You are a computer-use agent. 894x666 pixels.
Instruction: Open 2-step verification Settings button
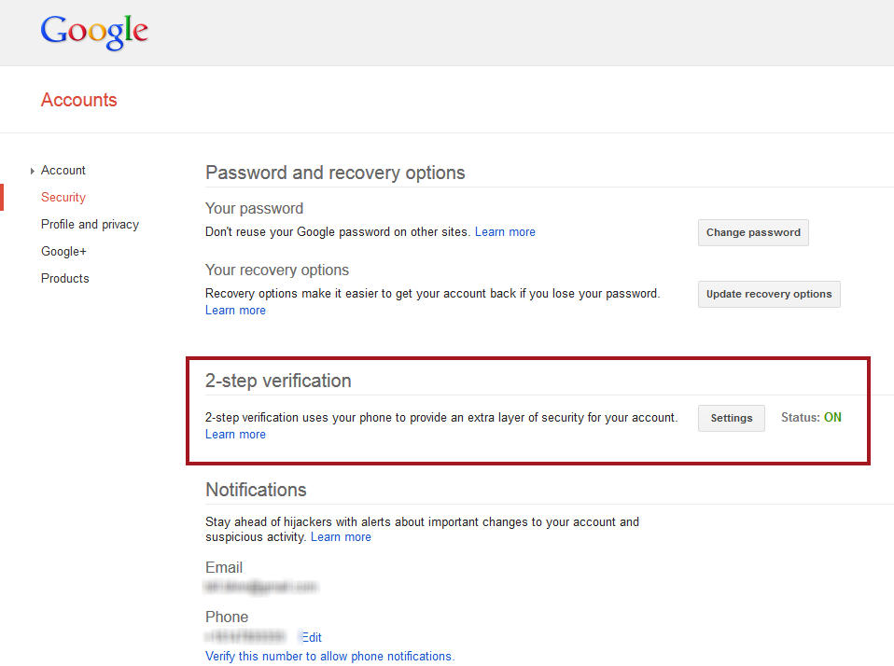click(732, 418)
